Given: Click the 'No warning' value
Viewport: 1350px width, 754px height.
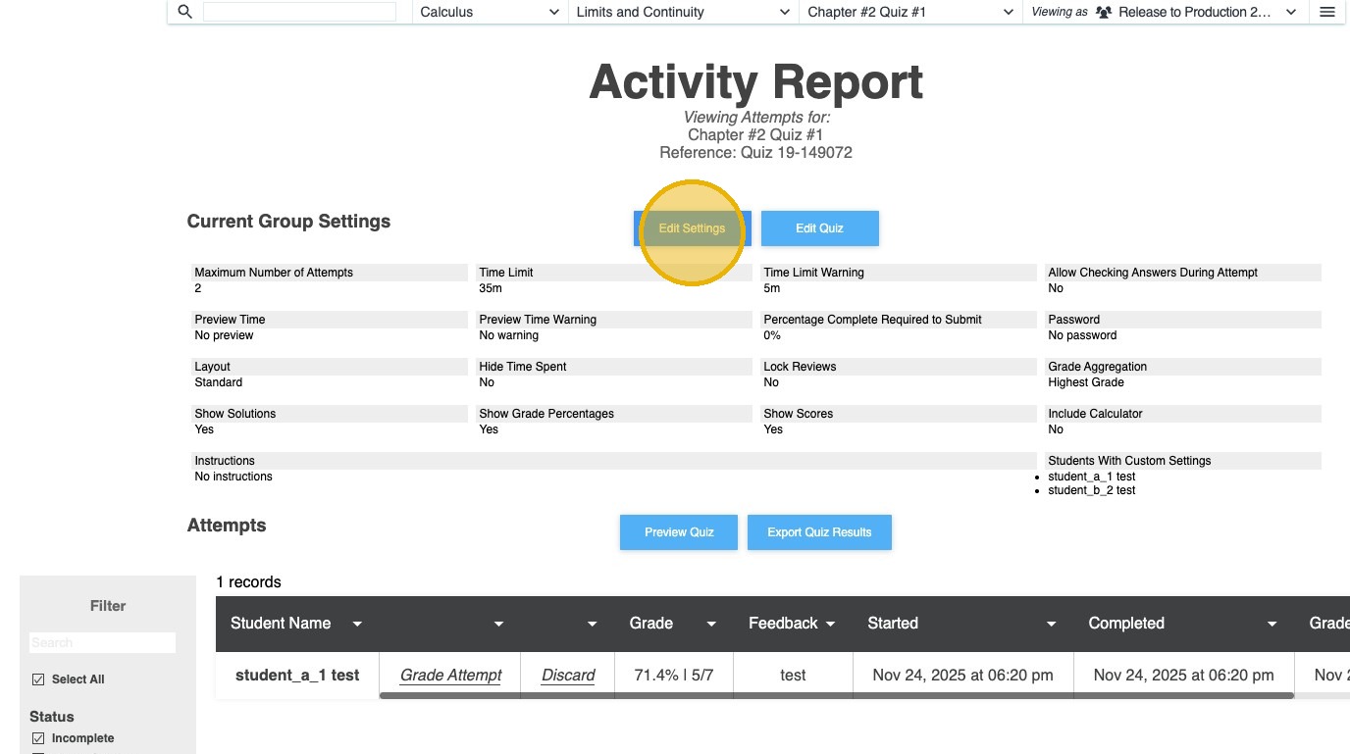Looking at the screenshot, I should pyautogui.click(x=508, y=335).
